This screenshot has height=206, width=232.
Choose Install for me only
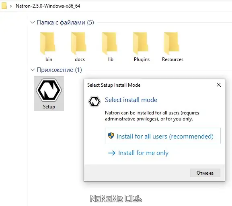click(x=138, y=153)
